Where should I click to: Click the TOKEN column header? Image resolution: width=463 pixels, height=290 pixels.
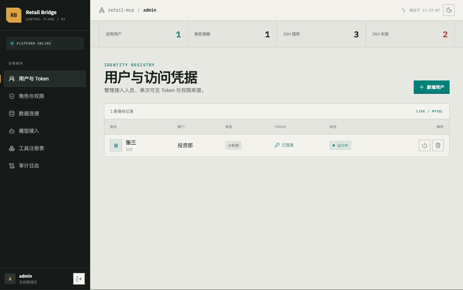tap(280, 127)
